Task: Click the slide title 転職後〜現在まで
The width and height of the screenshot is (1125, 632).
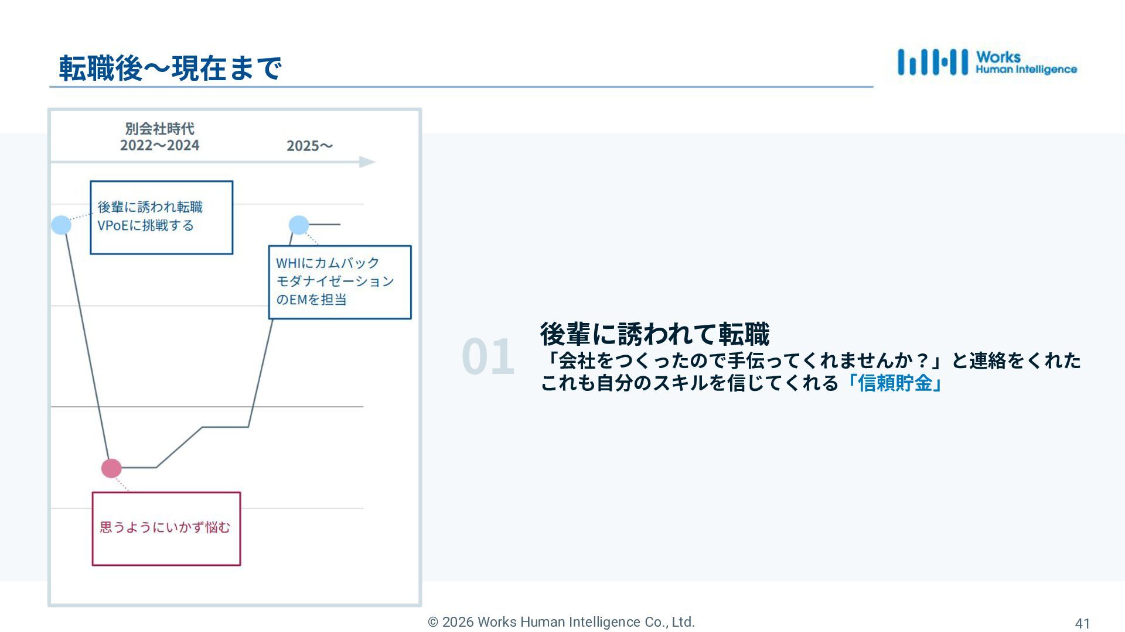Action: coord(170,68)
